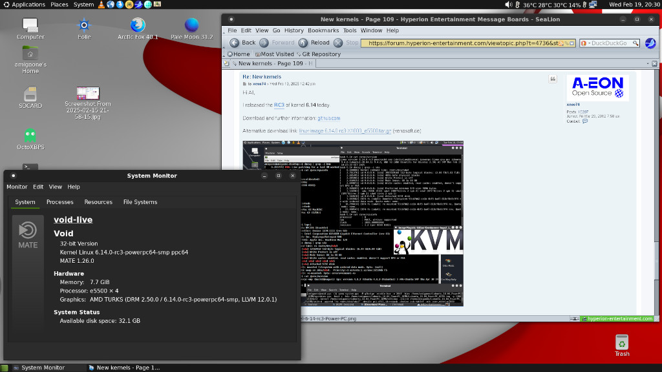The width and height of the screenshot is (662, 372).
Task: Open the linux-image tar.gz download link
Action: (345, 130)
